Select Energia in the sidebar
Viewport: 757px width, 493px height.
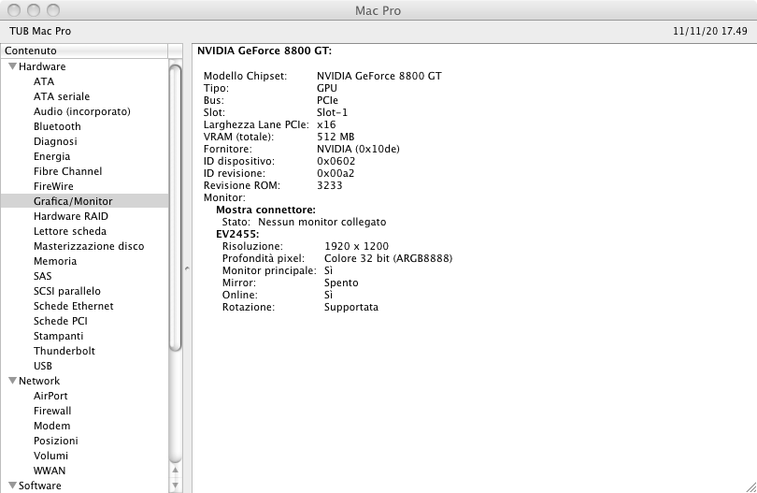point(51,156)
